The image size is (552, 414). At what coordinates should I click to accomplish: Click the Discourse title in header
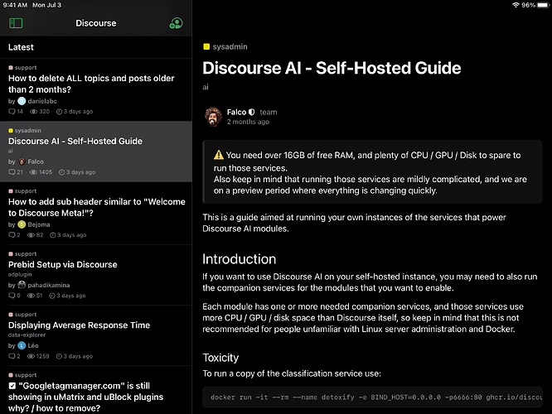(x=96, y=23)
